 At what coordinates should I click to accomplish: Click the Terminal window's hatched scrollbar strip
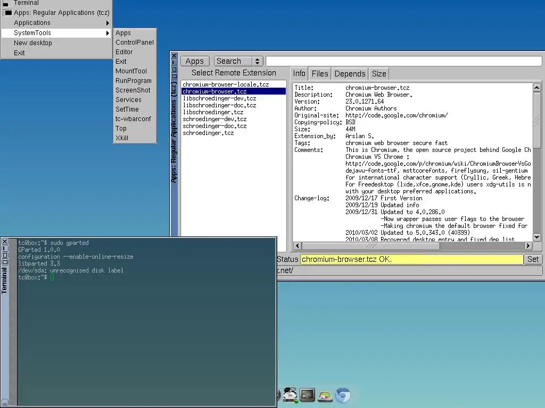pyautogui.click(x=13, y=321)
